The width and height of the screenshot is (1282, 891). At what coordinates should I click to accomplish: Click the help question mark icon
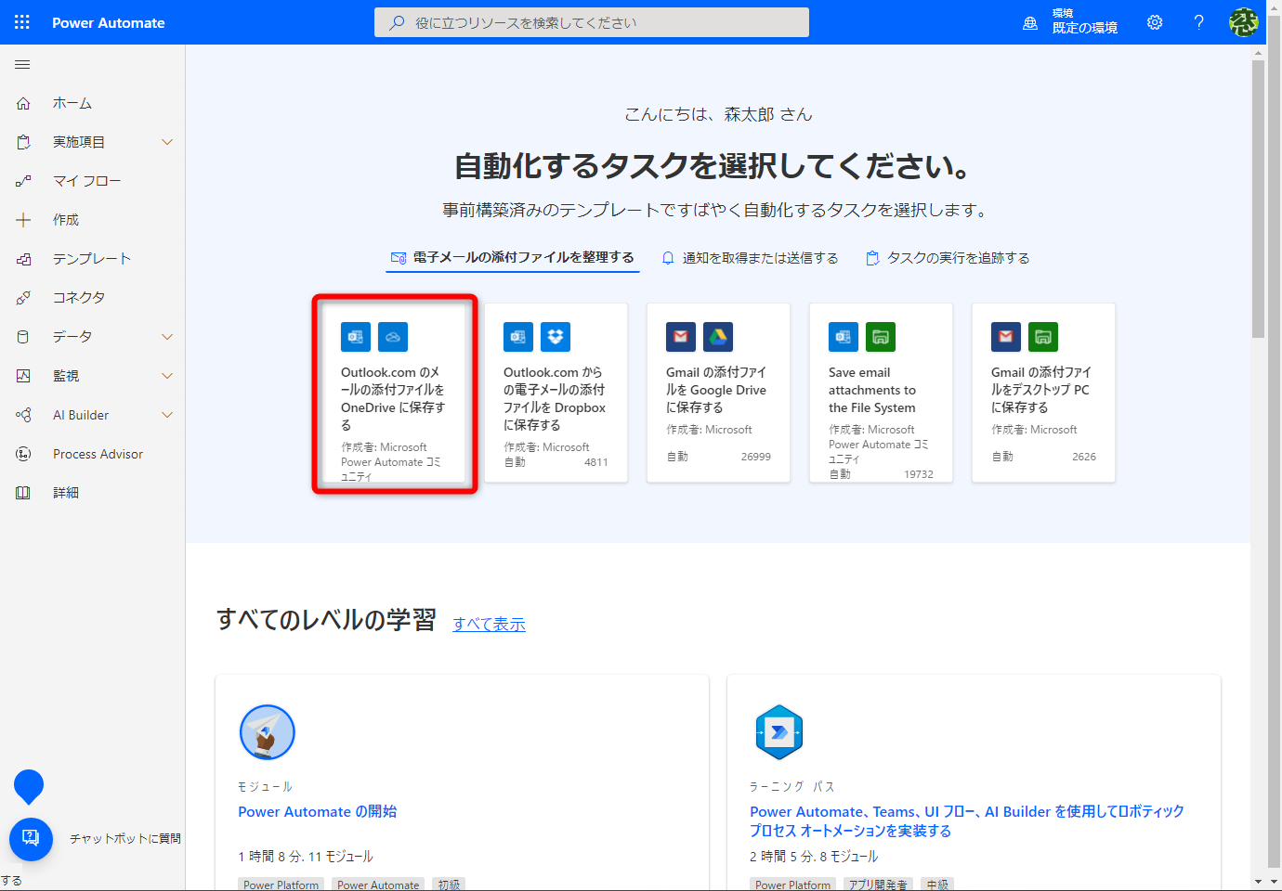click(x=1198, y=22)
